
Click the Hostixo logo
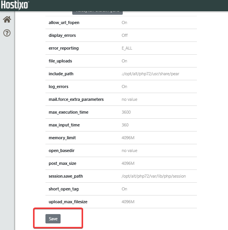(x=15, y=5)
